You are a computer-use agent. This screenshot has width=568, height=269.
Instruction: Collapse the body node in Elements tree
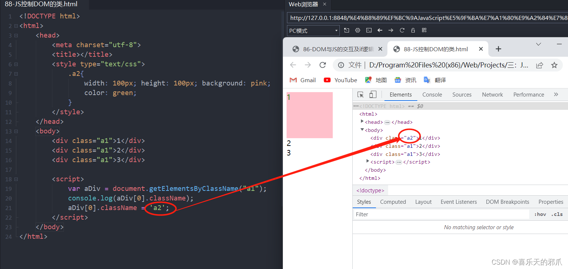tap(362, 130)
